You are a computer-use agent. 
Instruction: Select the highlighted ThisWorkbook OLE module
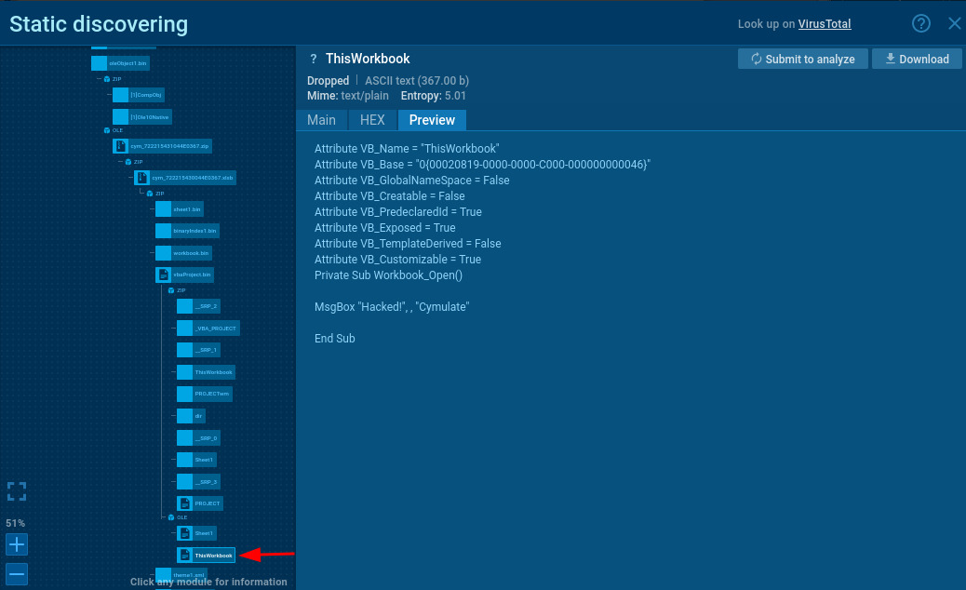coord(206,555)
